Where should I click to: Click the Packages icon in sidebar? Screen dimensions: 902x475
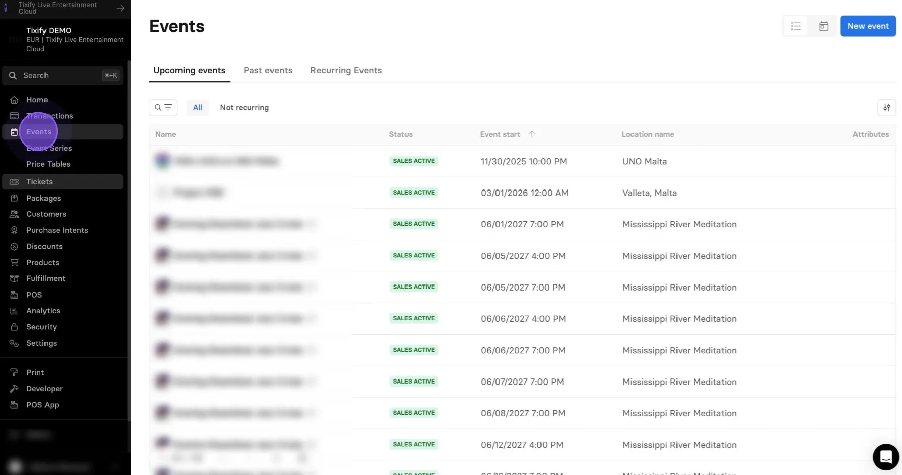pos(14,198)
